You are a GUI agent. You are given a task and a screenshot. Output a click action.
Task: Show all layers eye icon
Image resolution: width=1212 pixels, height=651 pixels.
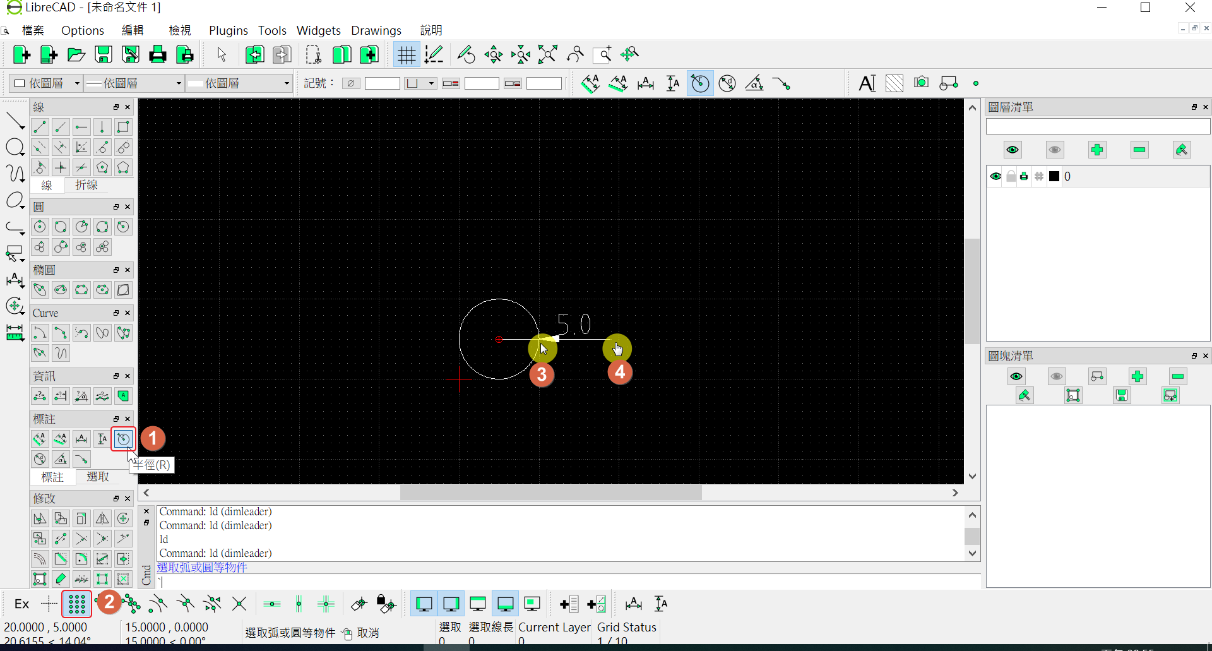[1013, 150]
